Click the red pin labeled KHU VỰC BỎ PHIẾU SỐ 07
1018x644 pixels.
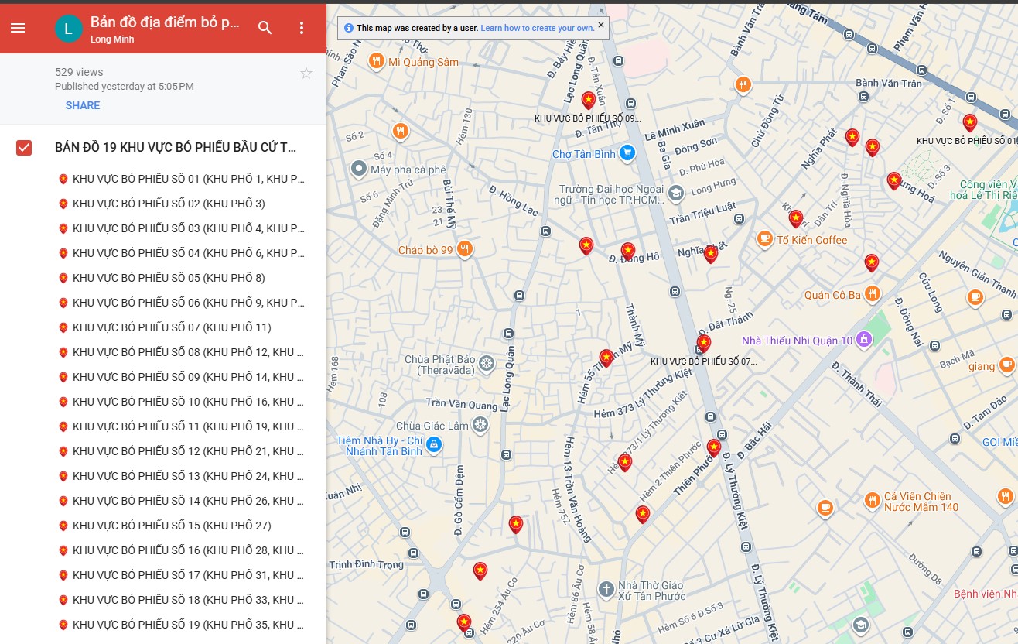tap(703, 343)
